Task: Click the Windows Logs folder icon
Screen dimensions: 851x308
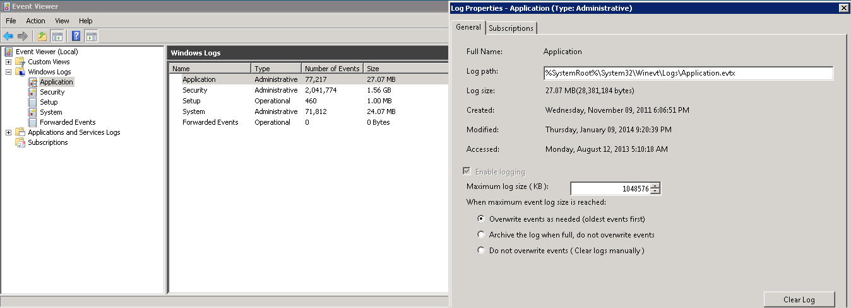Action: click(20, 72)
